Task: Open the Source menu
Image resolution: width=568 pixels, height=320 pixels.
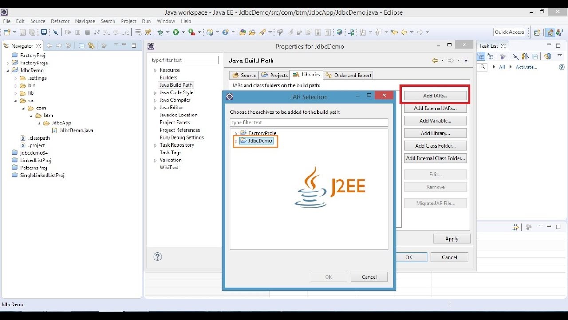Action: pos(38,21)
